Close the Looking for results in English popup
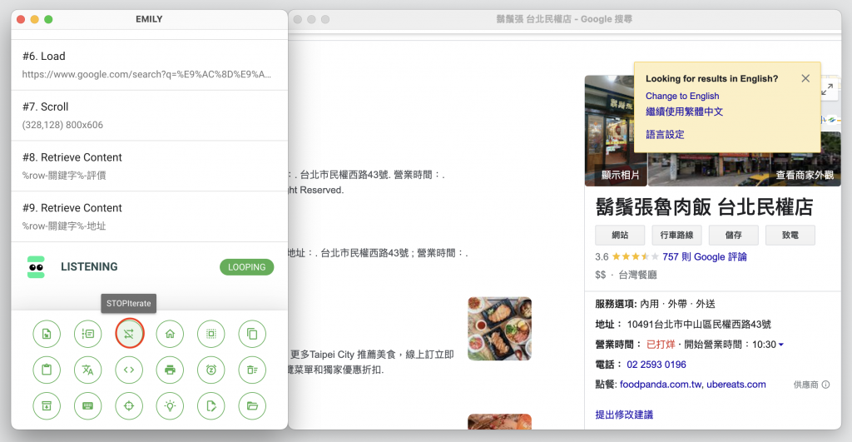852x442 pixels. 805,78
